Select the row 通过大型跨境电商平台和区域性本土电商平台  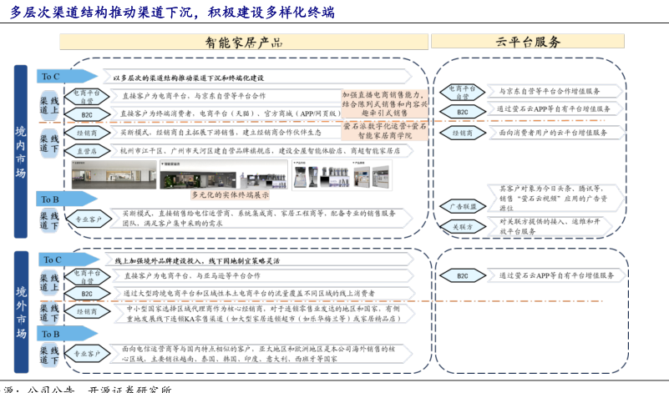[x=262, y=293]
